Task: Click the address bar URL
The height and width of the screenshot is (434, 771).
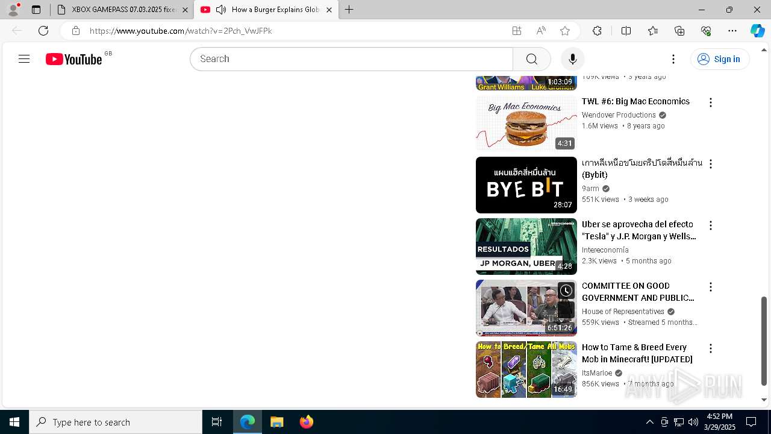Action: 181,31
